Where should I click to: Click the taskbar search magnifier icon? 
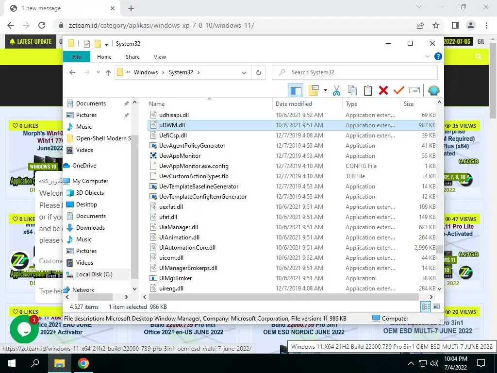(x=35, y=363)
